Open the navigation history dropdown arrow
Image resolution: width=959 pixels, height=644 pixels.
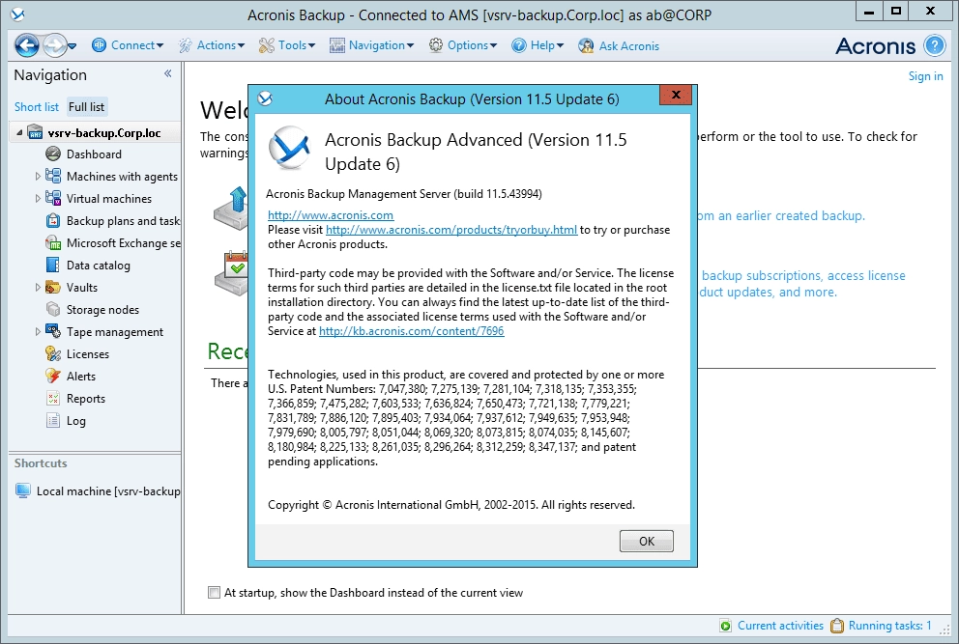click(73, 45)
